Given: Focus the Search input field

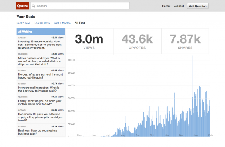Looking at the screenshot, I should pos(80,6).
